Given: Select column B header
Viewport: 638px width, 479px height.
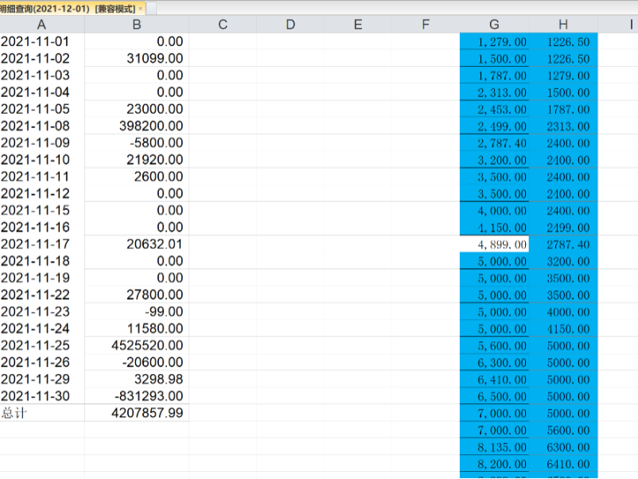Looking at the screenshot, I should 137,25.
